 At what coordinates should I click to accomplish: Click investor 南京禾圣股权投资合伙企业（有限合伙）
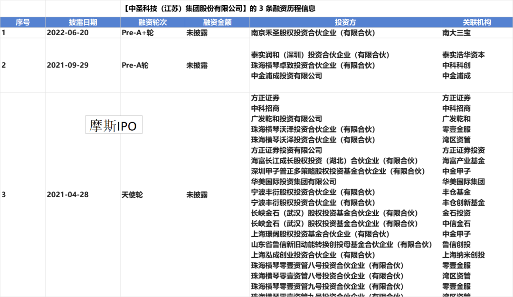point(313,33)
